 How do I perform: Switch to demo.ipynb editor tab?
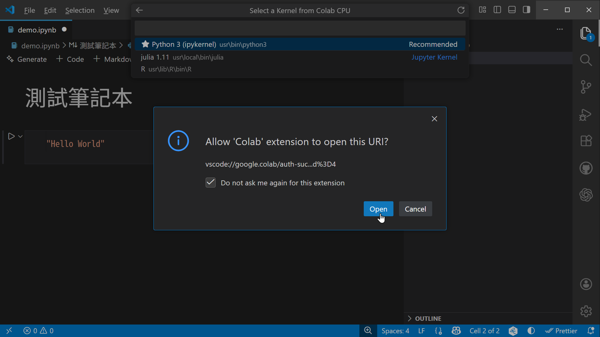[x=37, y=30]
